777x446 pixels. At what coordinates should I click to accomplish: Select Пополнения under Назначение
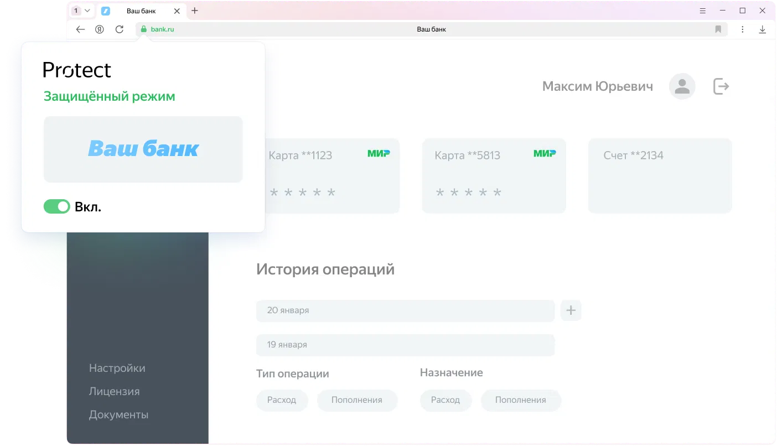pos(520,400)
